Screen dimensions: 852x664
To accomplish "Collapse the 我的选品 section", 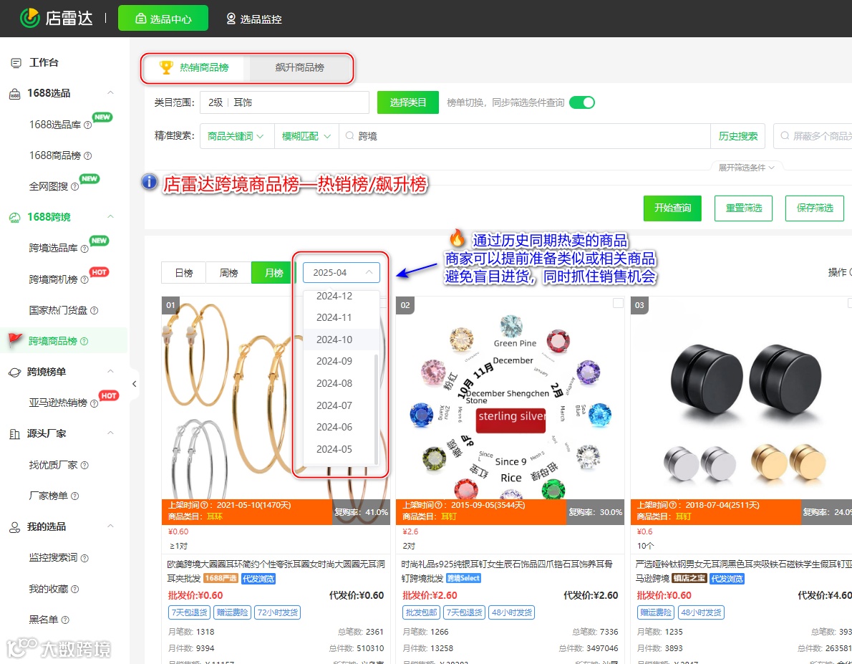I will (x=110, y=526).
